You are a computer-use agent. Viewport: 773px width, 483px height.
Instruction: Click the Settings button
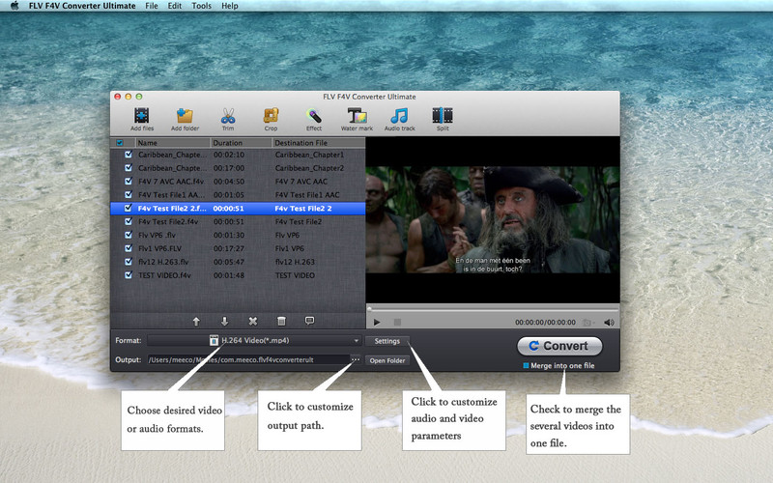click(387, 341)
